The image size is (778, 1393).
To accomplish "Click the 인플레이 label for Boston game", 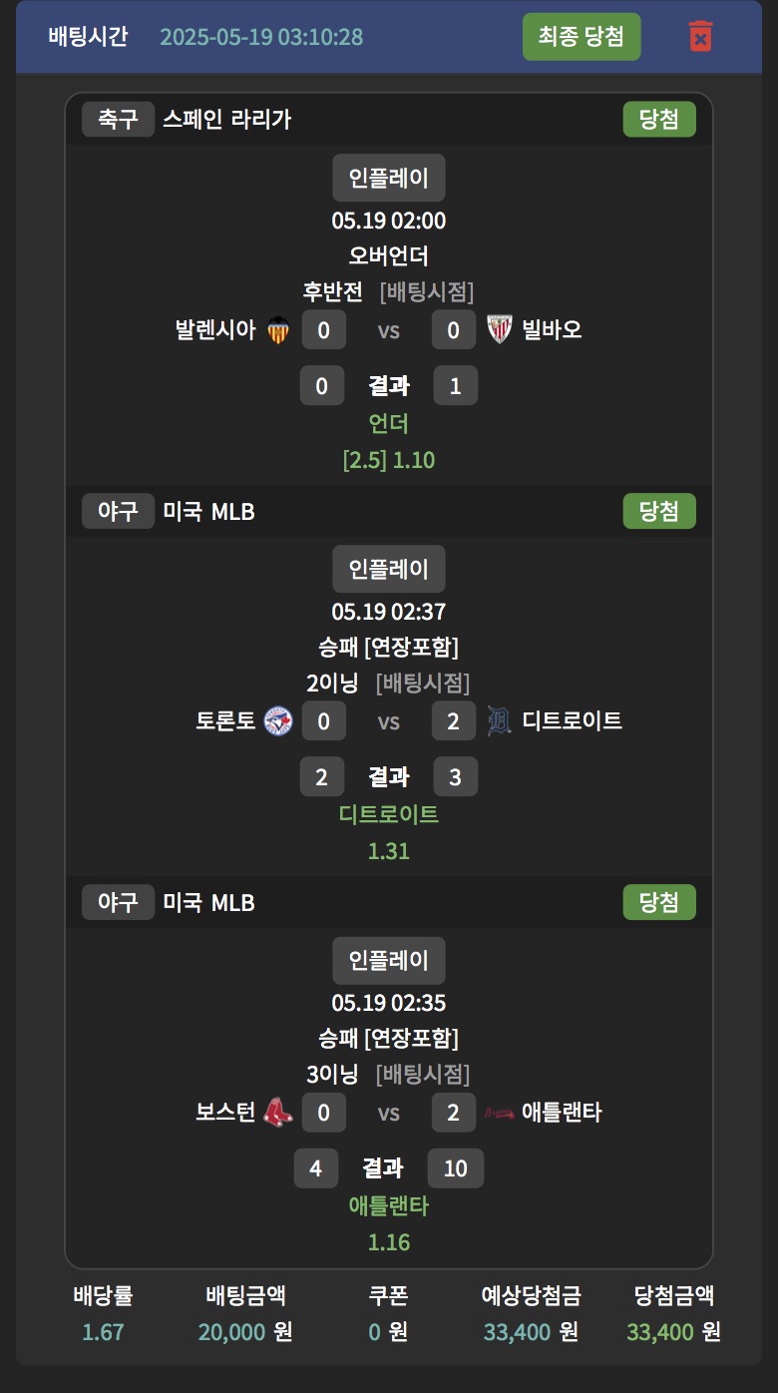I will [x=389, y=961].
